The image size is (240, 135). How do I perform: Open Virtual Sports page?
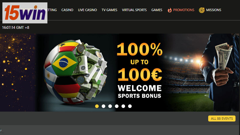click(x=134, y=10)
